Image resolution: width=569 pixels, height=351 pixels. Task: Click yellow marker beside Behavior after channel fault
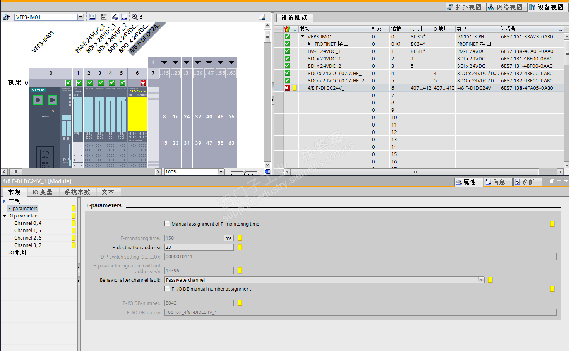(x=490, y=280)
